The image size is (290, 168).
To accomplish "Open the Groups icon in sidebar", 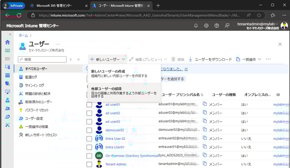I will (x=7, y=108).
